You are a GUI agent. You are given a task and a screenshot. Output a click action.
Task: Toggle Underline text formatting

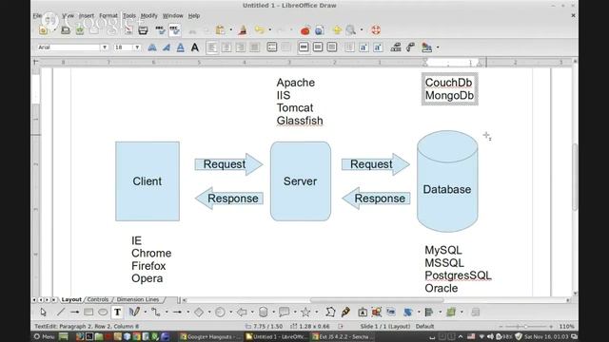[180, 47]
